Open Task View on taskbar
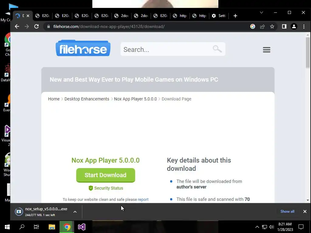Viewport: 311px width, 233px height. pos(36,227)
